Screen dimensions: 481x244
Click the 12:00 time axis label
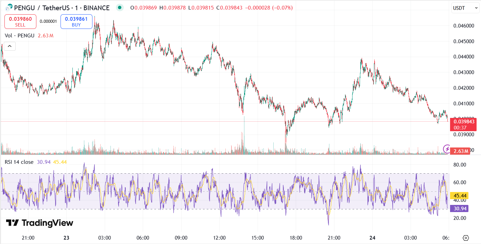point(219,238)
